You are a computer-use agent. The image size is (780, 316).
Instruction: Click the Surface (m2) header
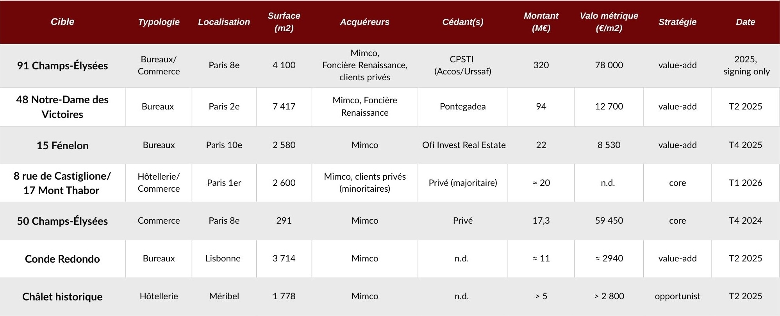click(x=284, y=22)
